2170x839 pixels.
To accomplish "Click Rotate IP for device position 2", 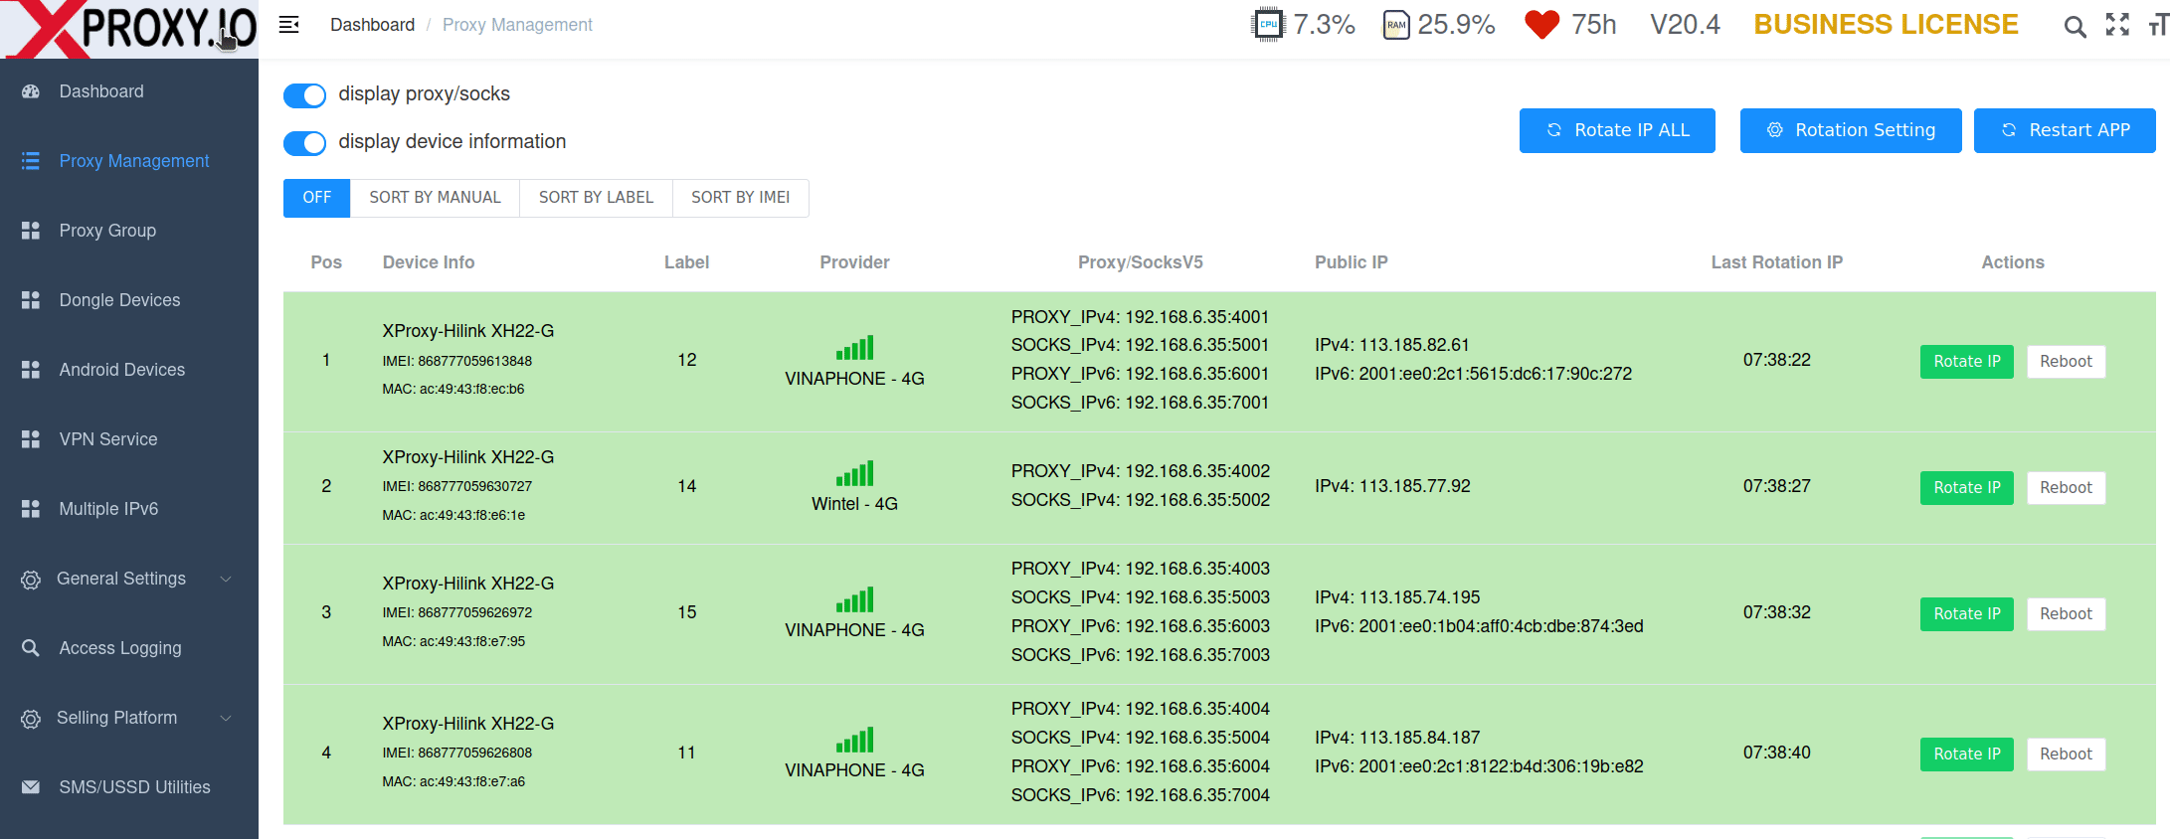I will pos(1966,487).
